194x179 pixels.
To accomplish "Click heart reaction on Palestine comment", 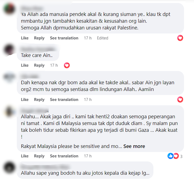I will click(180, 38).
